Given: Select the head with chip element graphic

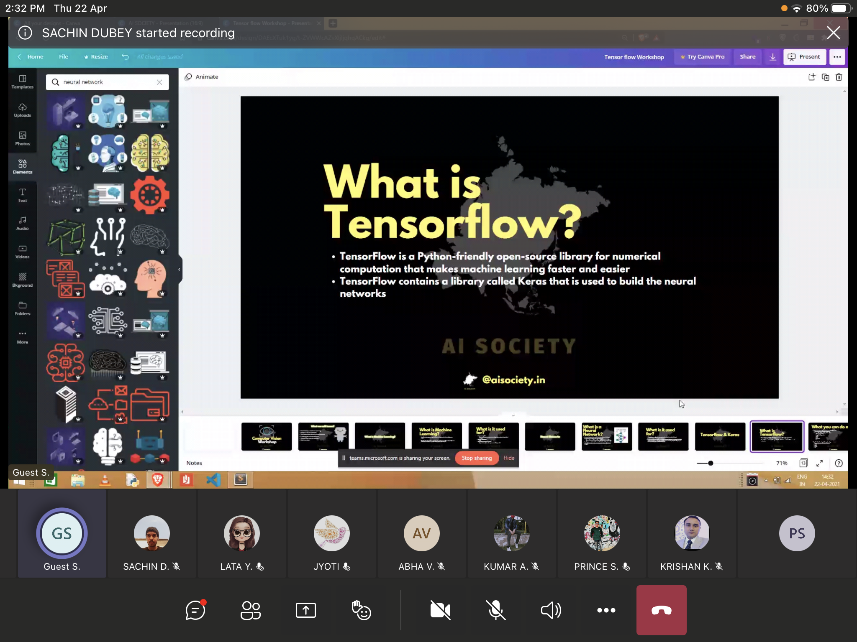Looking at the screenshot, I should coord(149,278).
